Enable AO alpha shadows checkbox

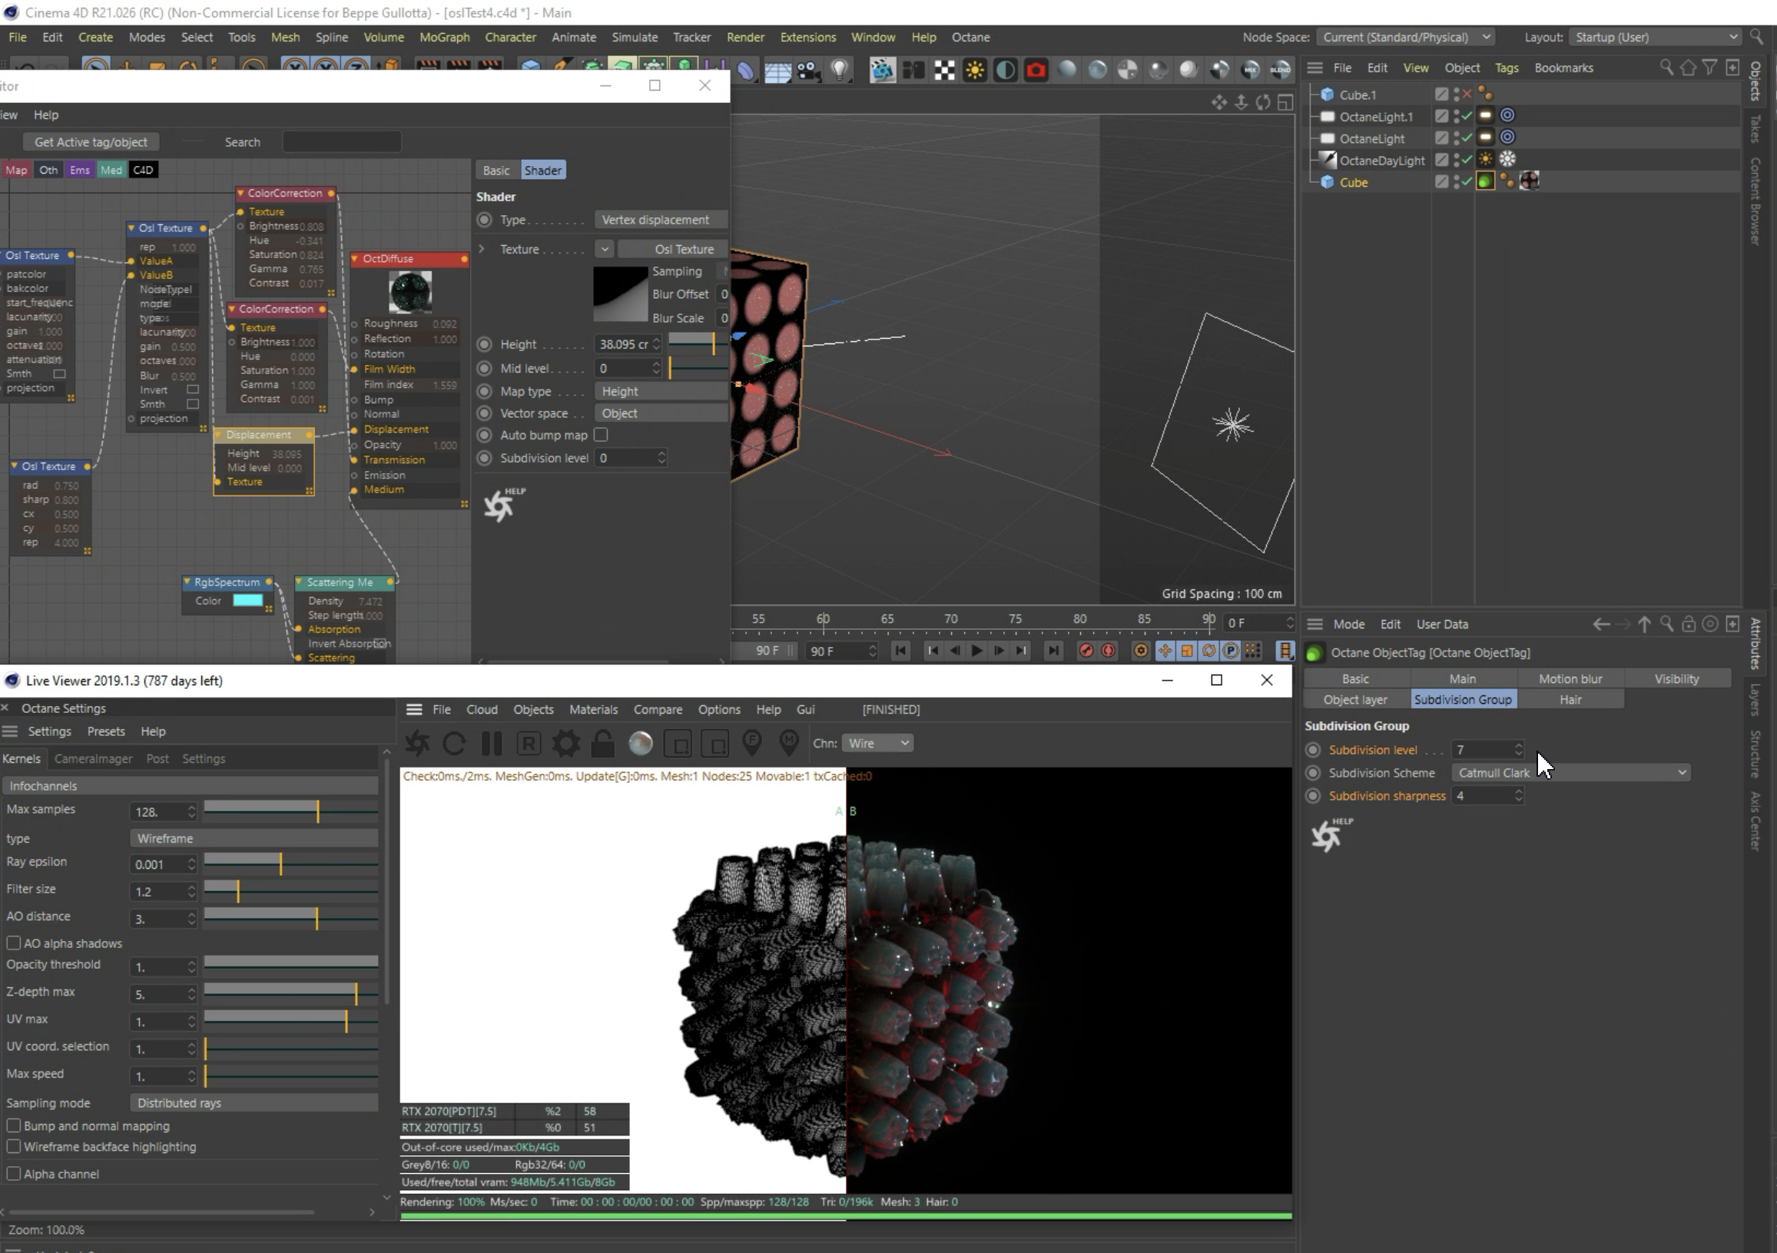point(14,943)
